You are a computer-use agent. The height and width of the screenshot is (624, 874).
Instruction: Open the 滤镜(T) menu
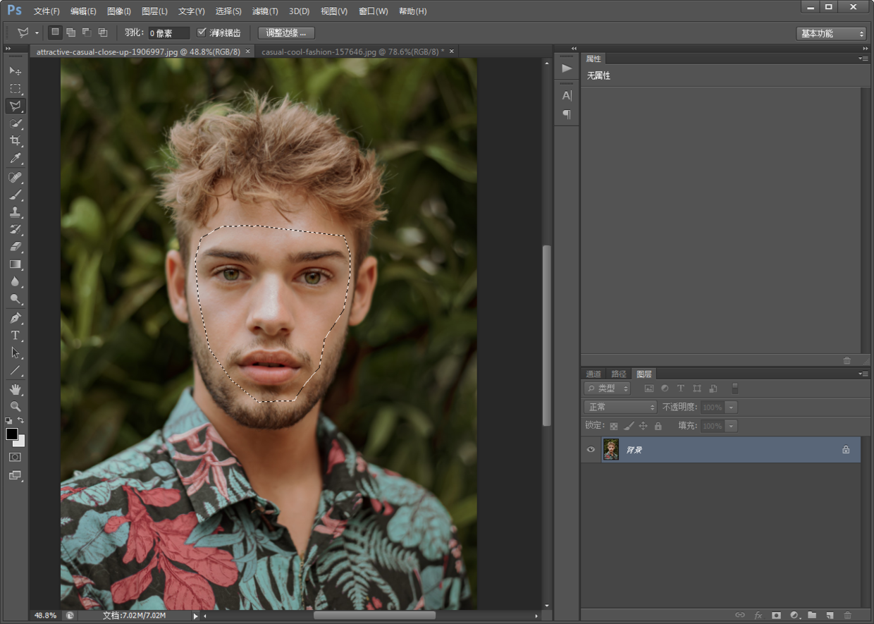coord(265,11)
